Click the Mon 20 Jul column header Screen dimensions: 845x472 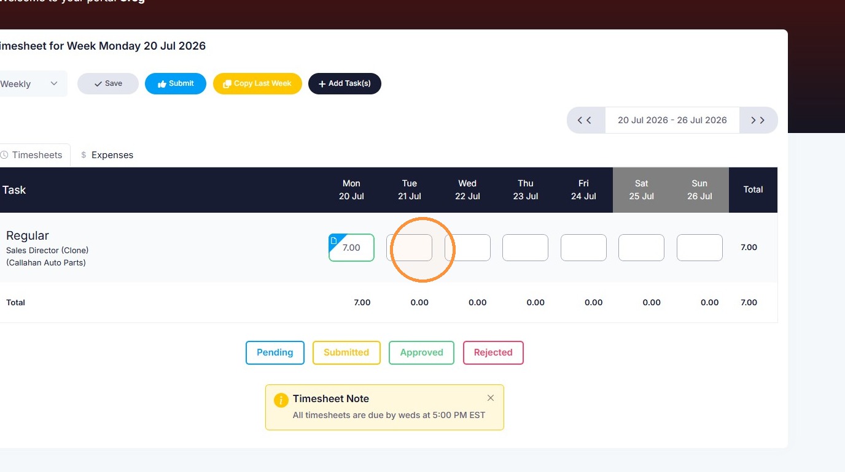point(351,190)
